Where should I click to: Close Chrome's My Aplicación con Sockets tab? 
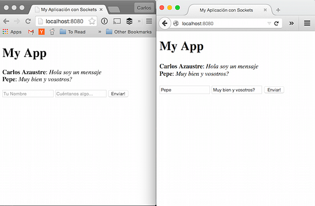coord(101,10)
